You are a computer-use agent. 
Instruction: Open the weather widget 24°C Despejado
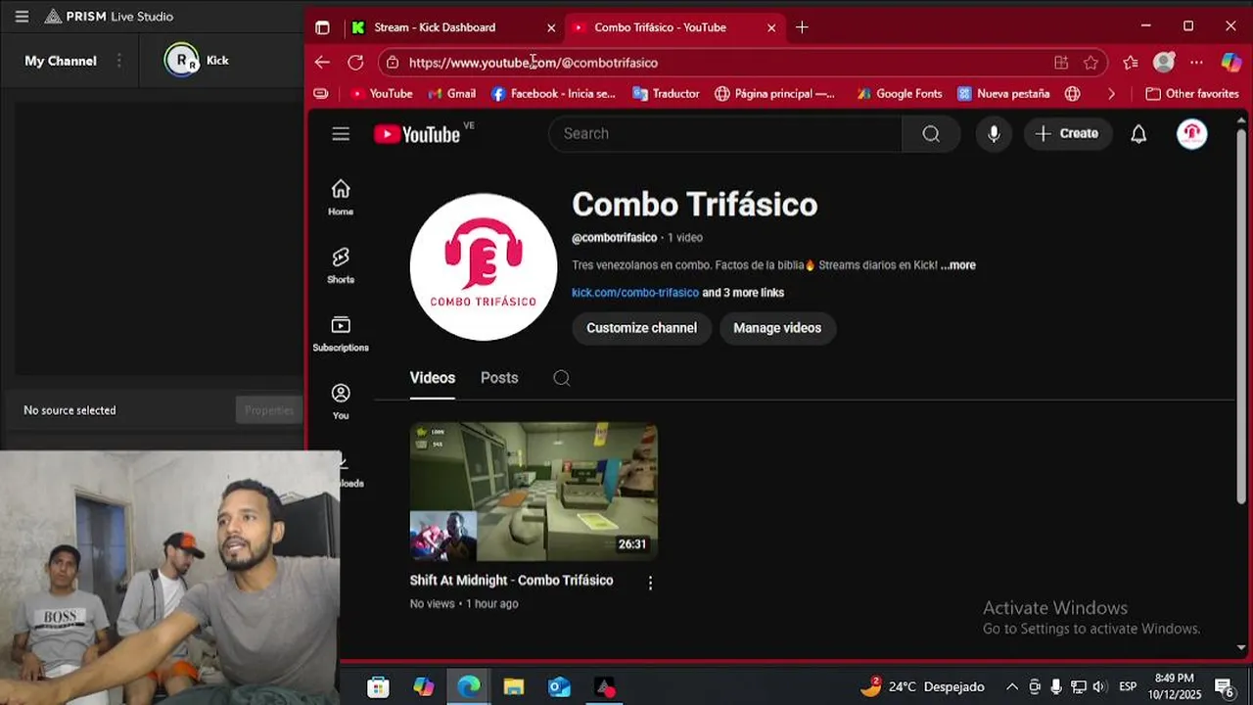(x=921, y=686)
